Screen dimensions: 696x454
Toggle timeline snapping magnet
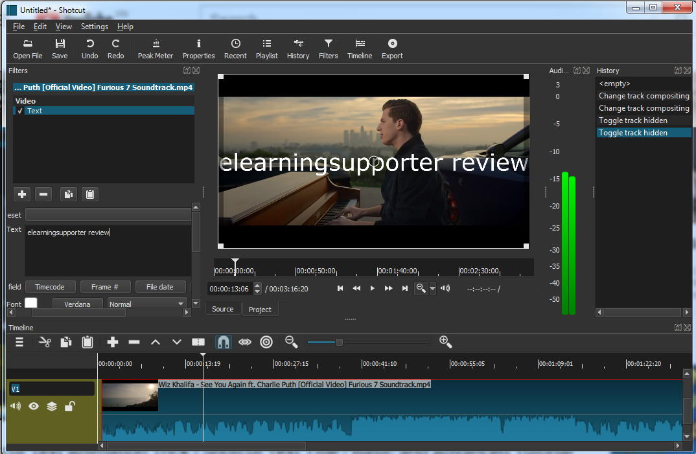pos(223,342)
